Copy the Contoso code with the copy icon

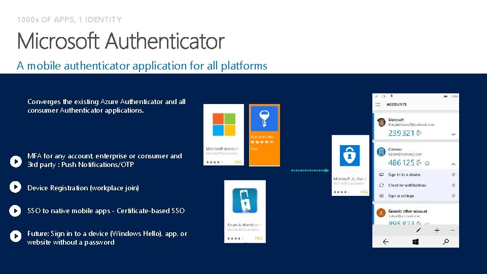pyautogui.click(x=427, y=163)
